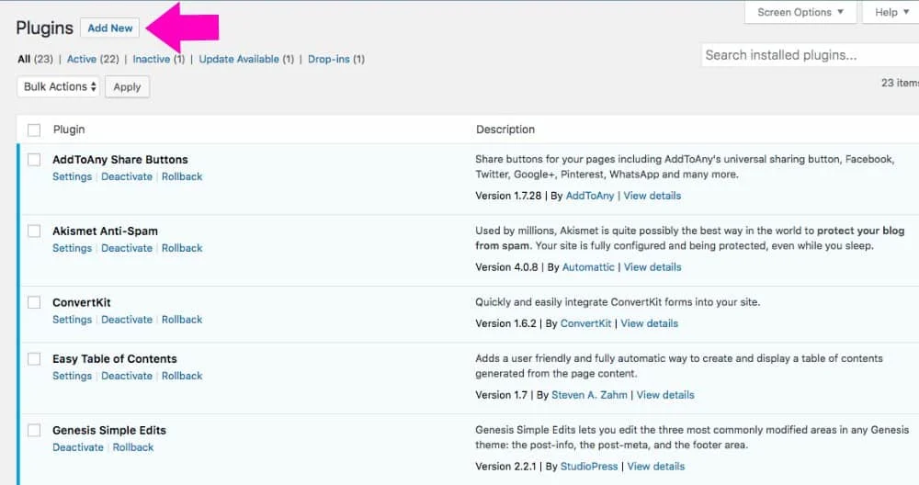Rollback the ConvertKit plugin
The image size is (919, 485).
click(182, 320)
